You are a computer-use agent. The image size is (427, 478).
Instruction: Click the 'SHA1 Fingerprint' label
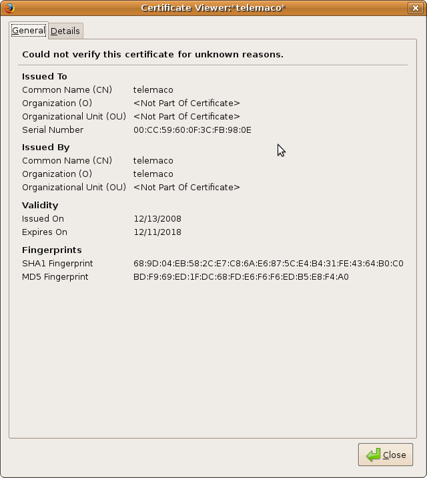(x=57, y=264)
